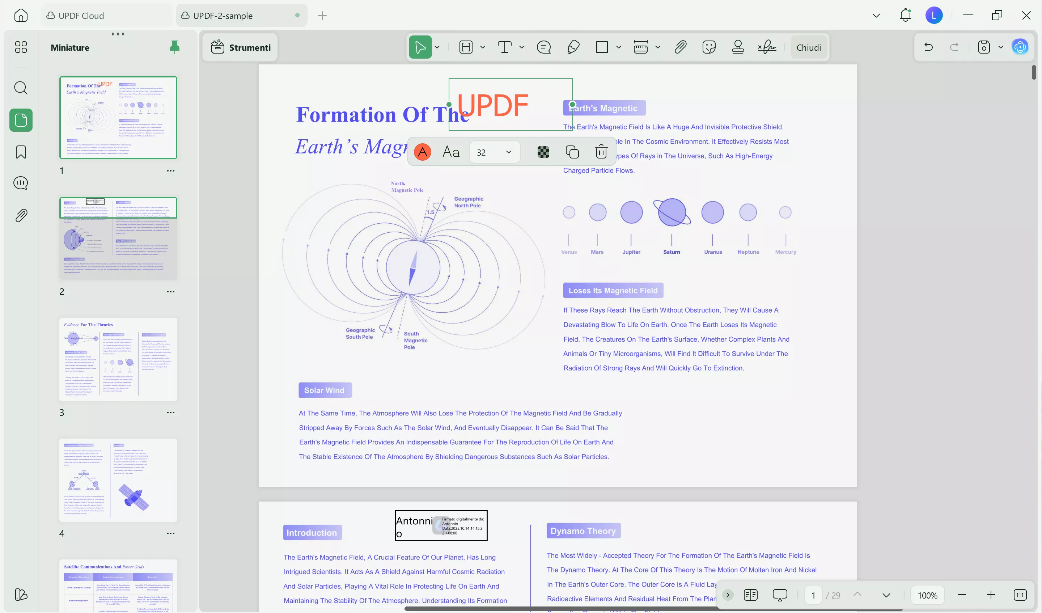Select the pencil drawing tool
This screenshot has width=1042, height=613.
[x=573, y=47]
